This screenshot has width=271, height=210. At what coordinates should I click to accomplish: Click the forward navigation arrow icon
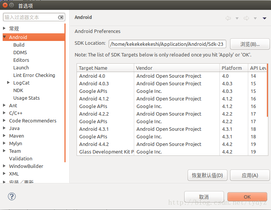point(246,18)
